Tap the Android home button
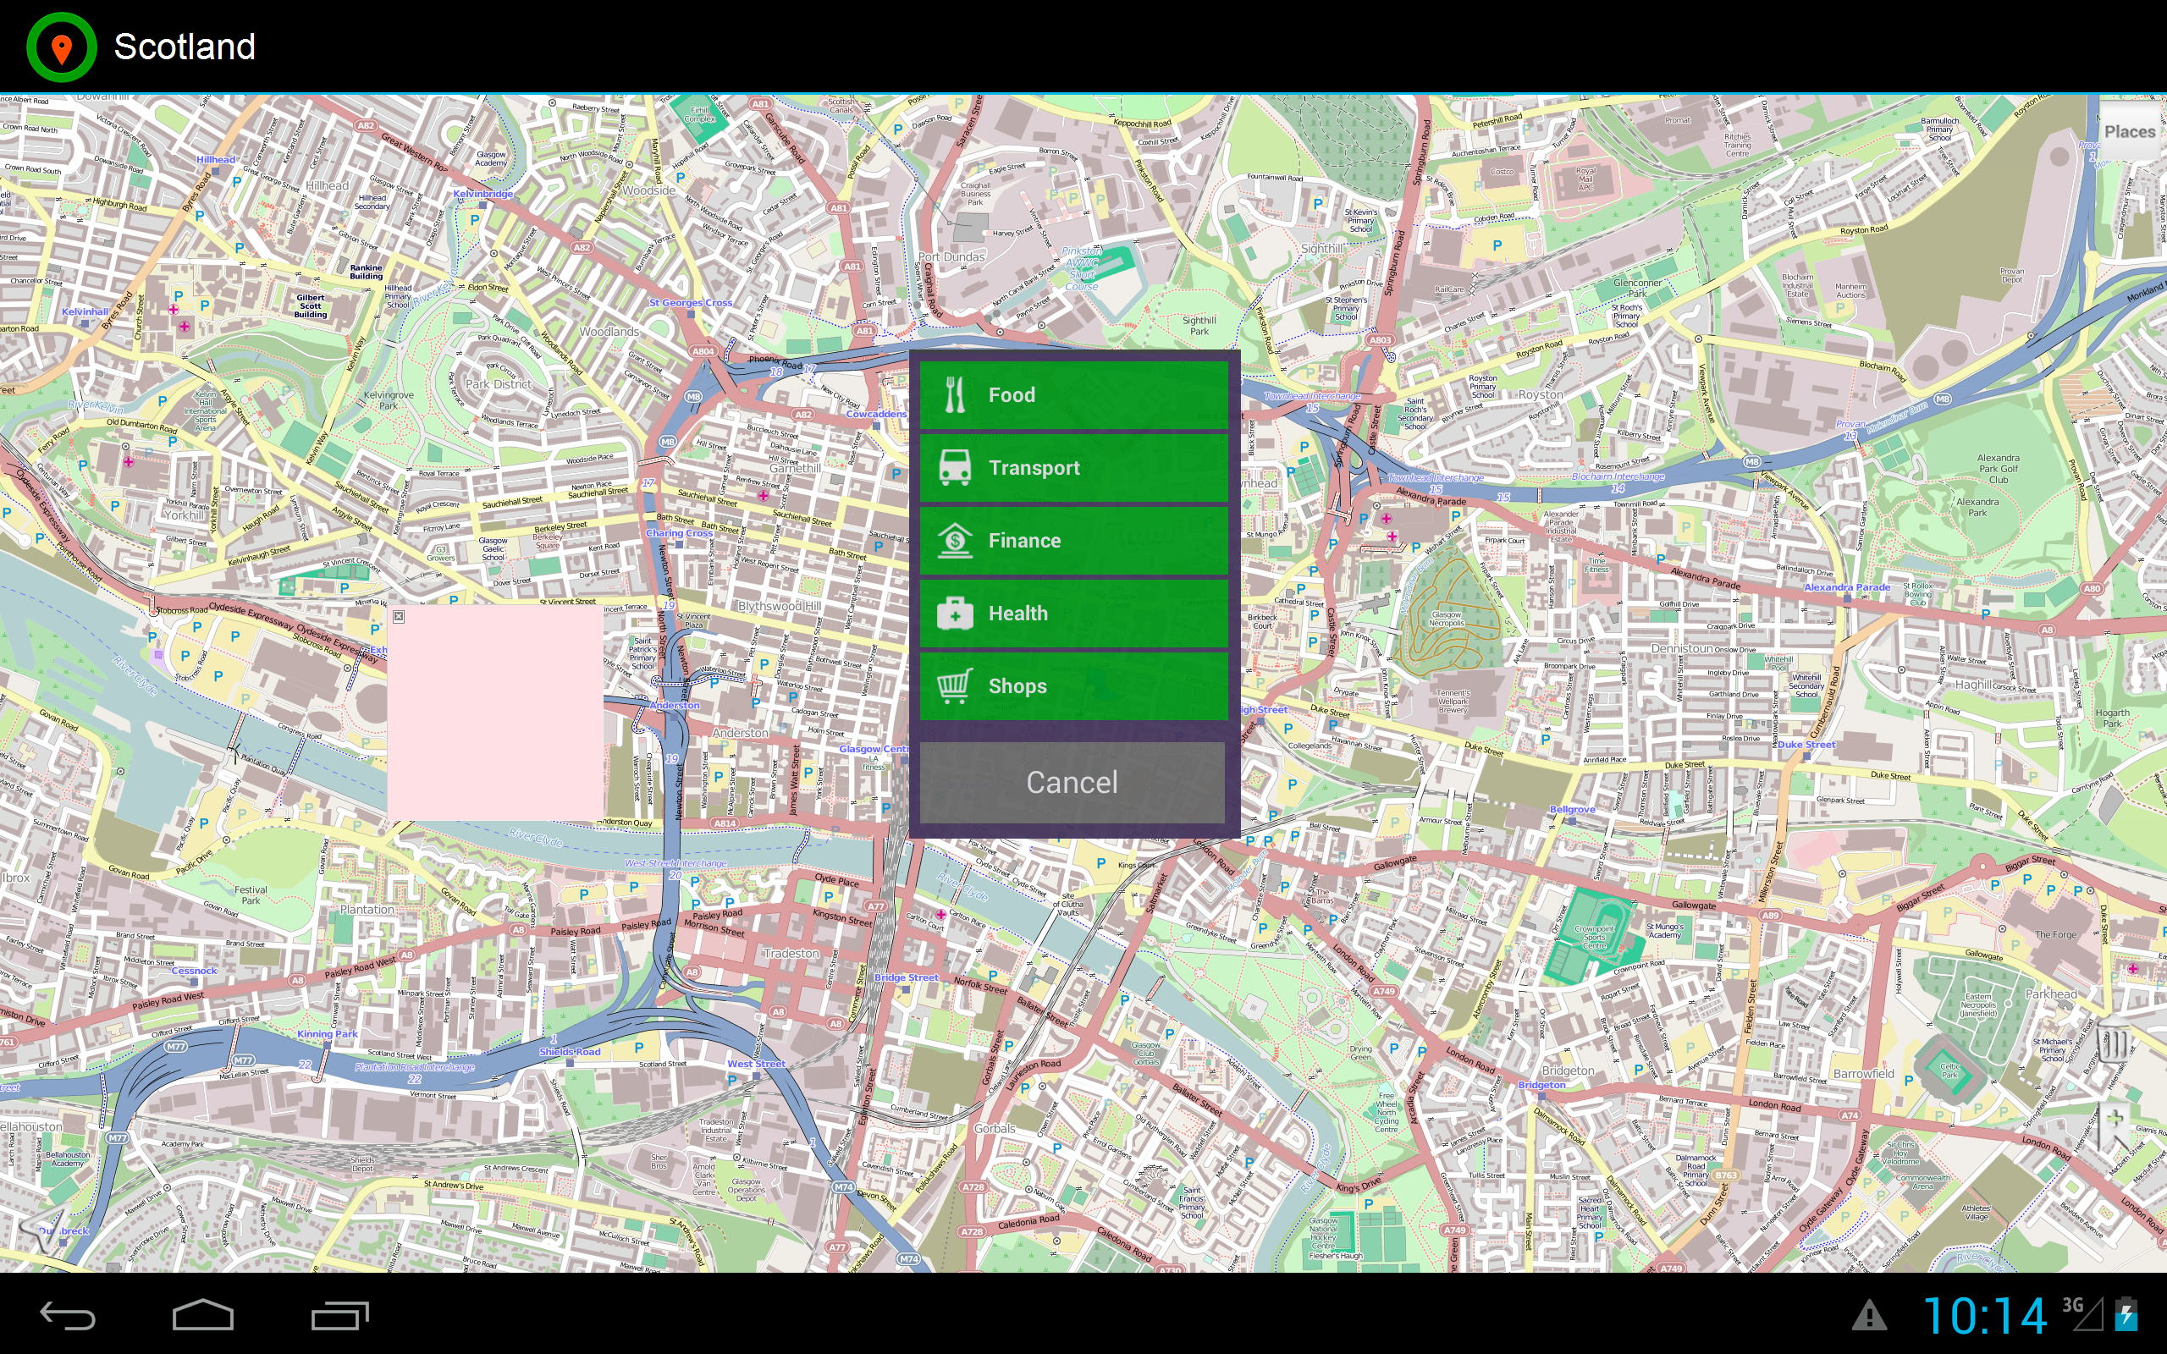Image resolution: width=2167 pixels, height=1354 pixels. click(x=203, y=1315)
